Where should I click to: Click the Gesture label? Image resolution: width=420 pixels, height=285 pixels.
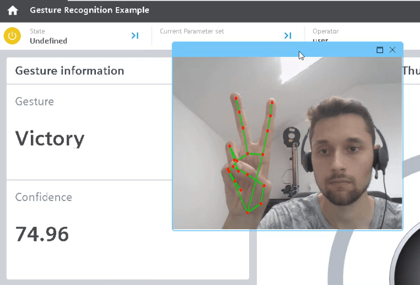[x=35, y=102]
